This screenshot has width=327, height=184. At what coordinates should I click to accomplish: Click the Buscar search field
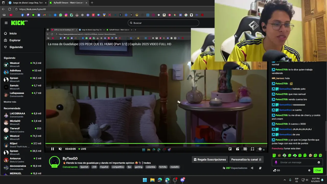click(x=163, y=23)
